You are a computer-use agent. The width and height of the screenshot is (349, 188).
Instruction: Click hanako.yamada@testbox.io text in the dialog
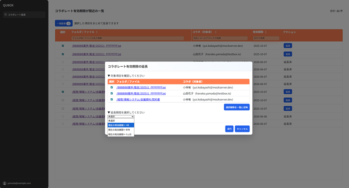pyautogui.click(x=213, y=93)
